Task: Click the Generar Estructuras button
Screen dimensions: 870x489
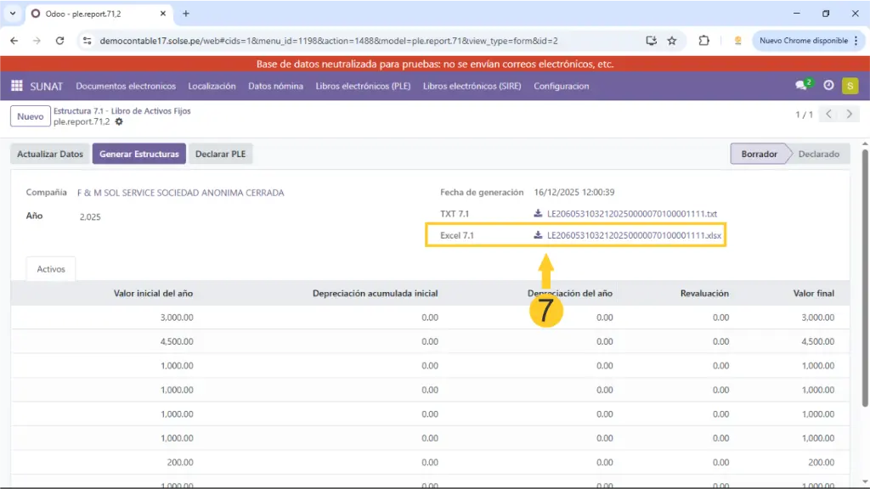Action: [138, 155]
